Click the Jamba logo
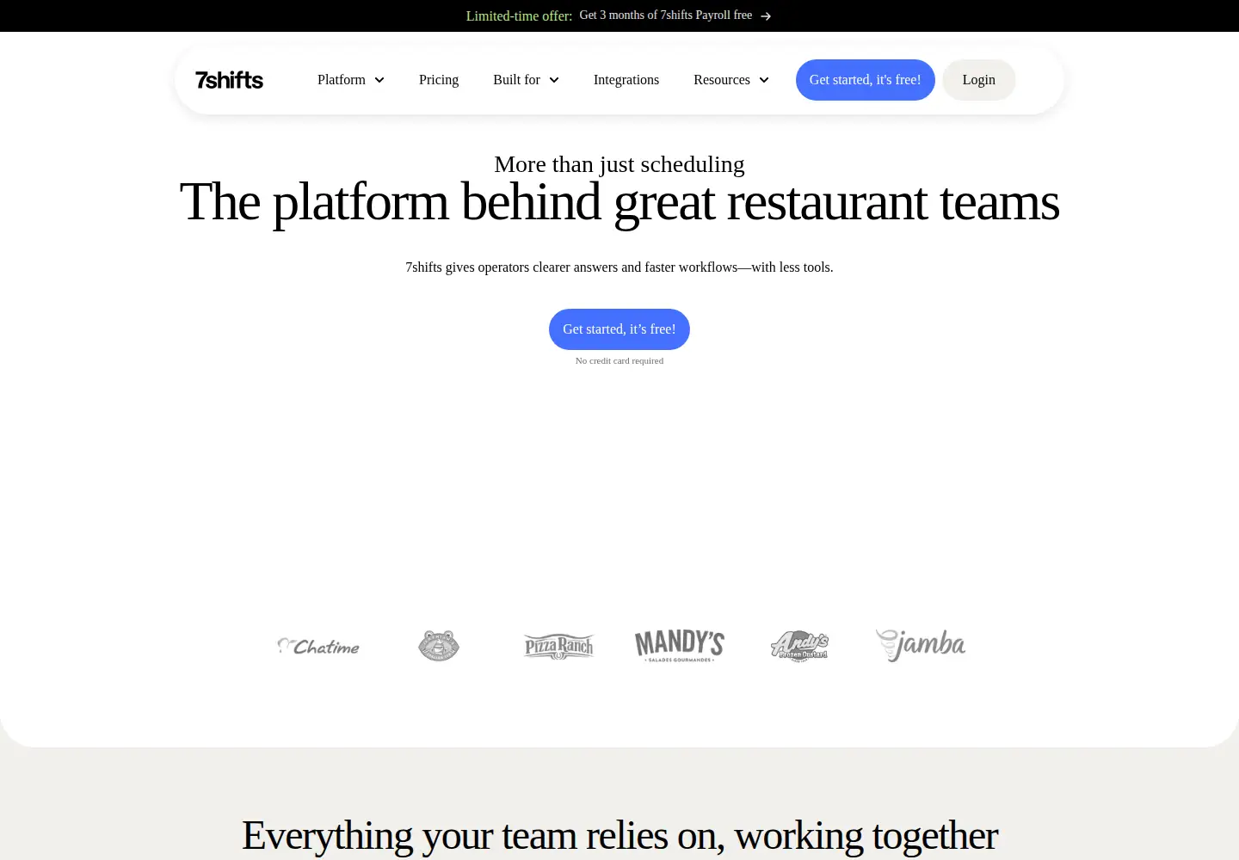This screenshot has height=860, width=1239. pyautogui.click(x=921, y=645)
